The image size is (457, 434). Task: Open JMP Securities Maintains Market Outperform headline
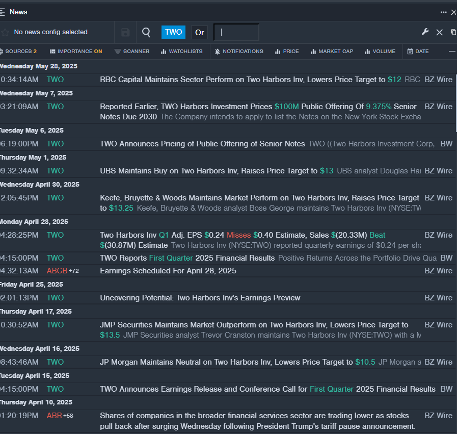(254, 330)
